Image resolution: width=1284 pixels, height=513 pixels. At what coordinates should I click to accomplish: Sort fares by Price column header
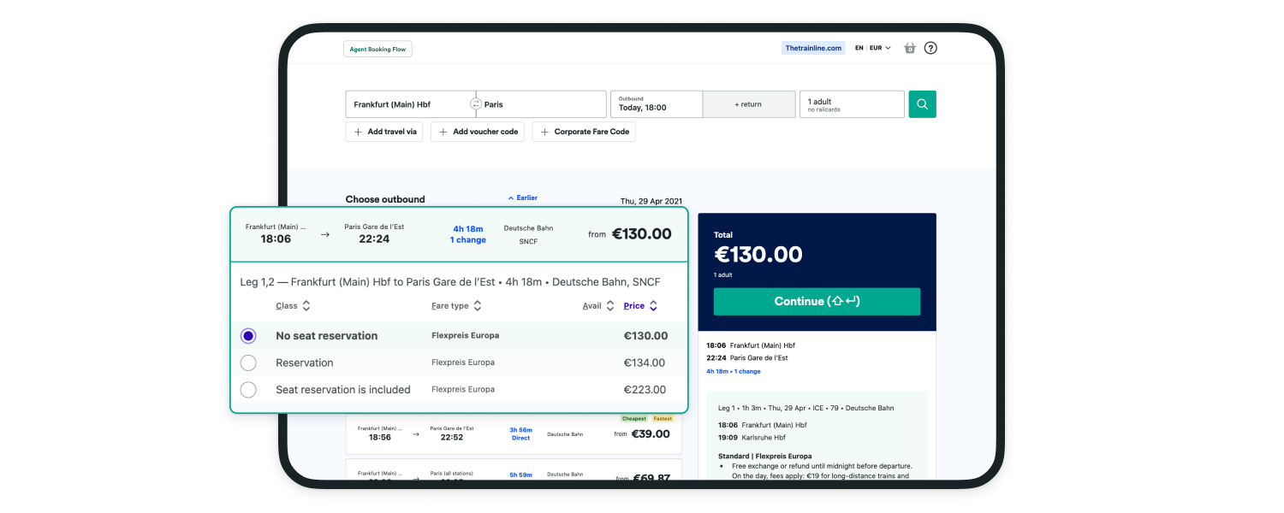634,306
